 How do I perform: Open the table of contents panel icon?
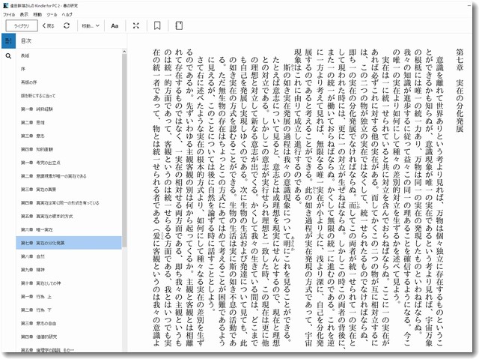click(x=8, y=40)
